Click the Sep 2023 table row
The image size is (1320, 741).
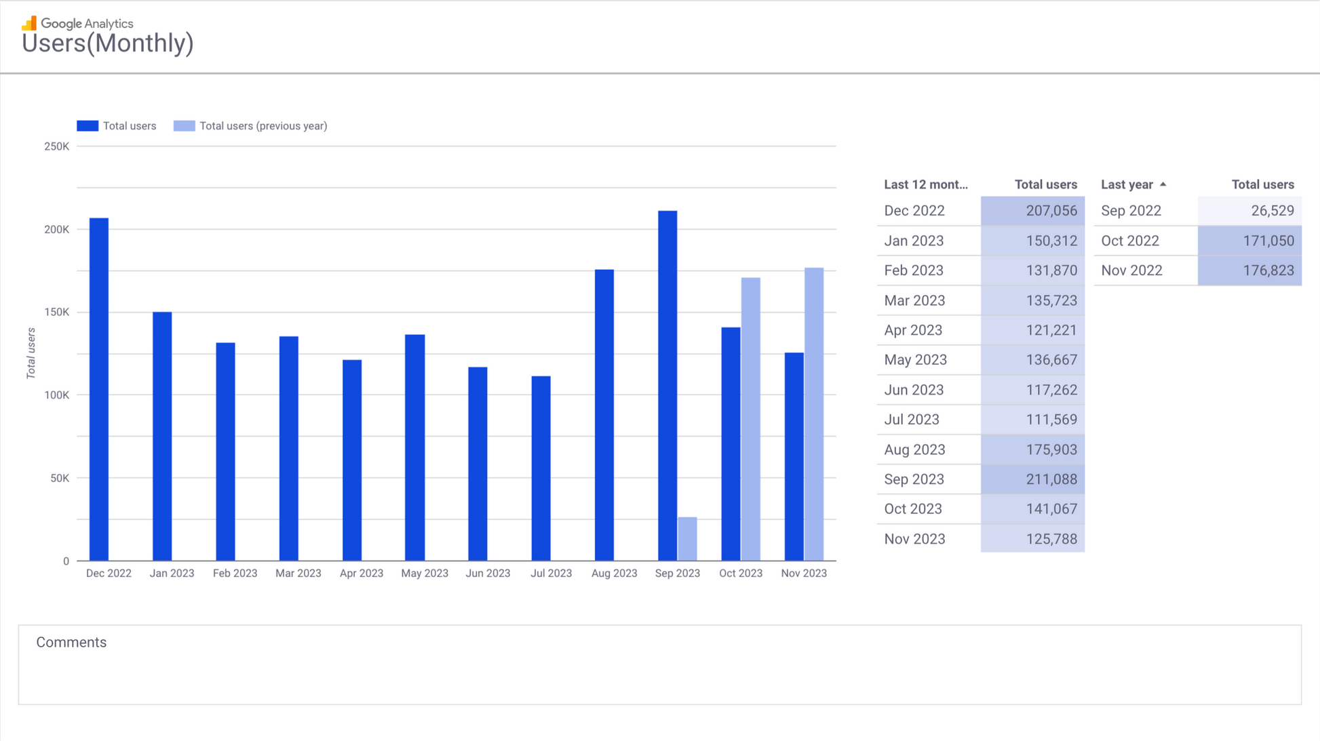point(914,479)
